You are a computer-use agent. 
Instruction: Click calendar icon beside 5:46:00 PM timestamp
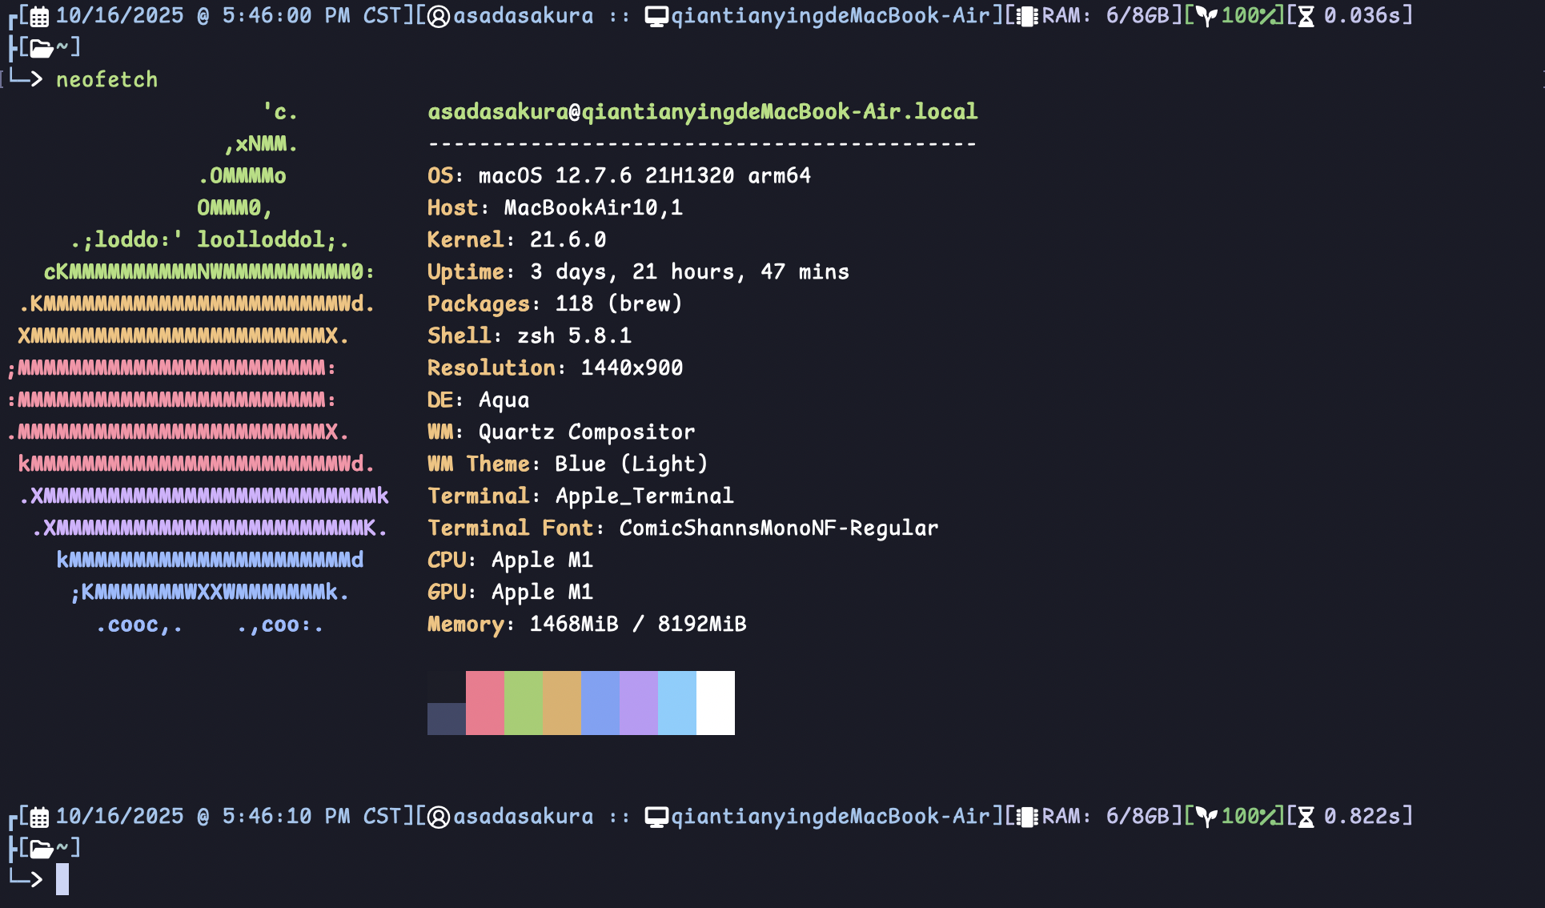(x=39, y=16)
